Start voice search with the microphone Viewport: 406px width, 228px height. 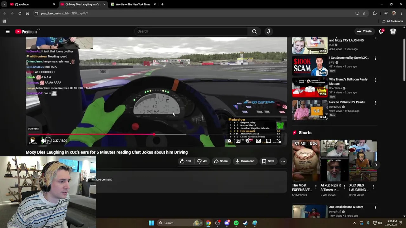(269, 31)
